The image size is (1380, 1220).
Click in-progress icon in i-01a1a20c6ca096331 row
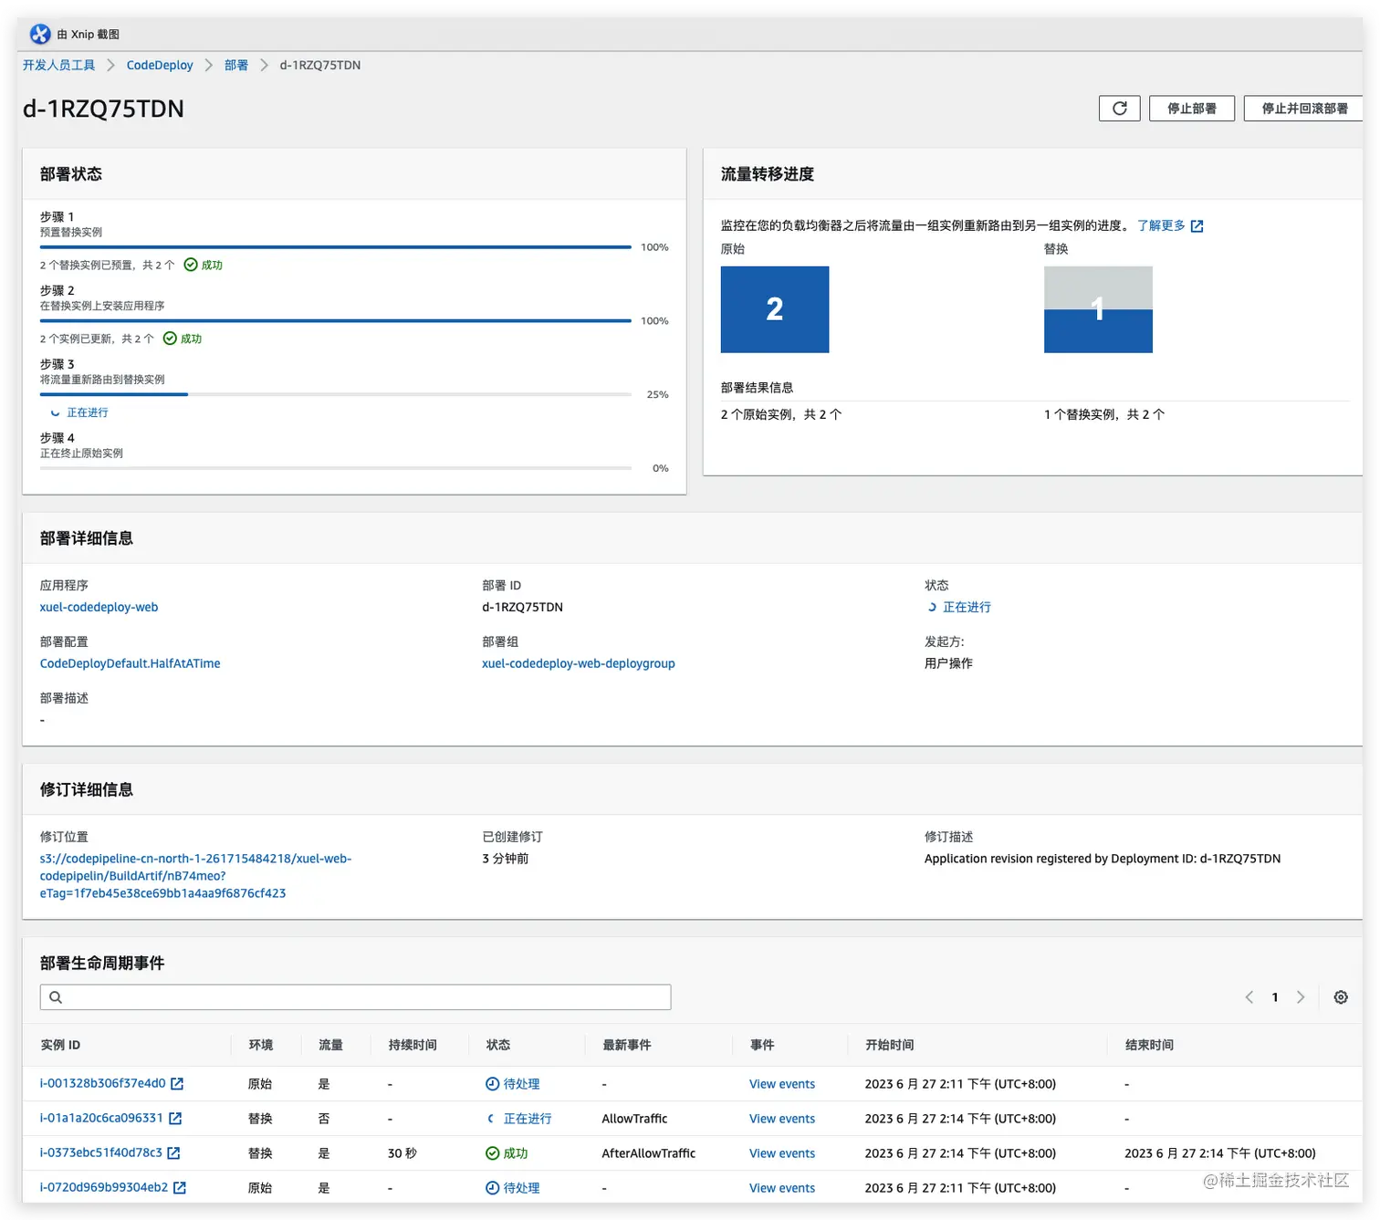pyautogui.click(x=491, y=1119)
